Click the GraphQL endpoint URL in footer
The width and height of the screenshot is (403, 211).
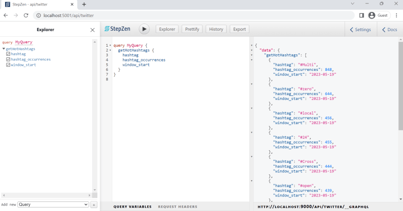click(x=313, y=206)
